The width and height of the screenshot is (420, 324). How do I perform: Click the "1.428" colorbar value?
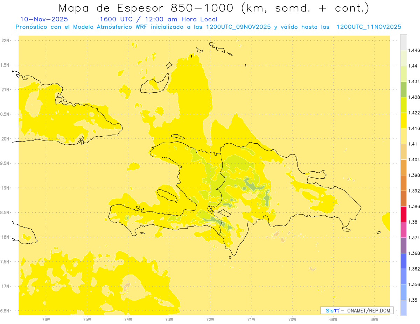[x=414, y=97]
